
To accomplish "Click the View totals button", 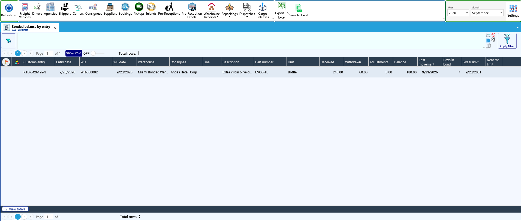I will click(15, 209).
